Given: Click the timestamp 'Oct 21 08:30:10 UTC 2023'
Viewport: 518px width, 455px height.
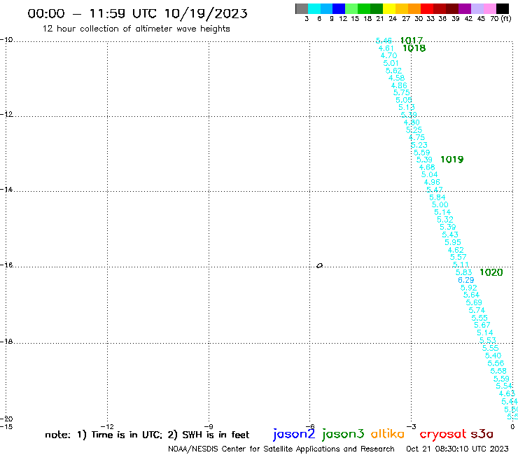Looking at the screenshot, I should click(x=457, y=449).
